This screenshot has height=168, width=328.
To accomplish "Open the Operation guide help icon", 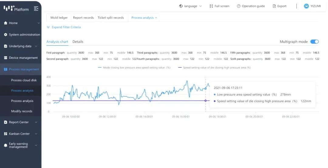I will tap(239, 6).
